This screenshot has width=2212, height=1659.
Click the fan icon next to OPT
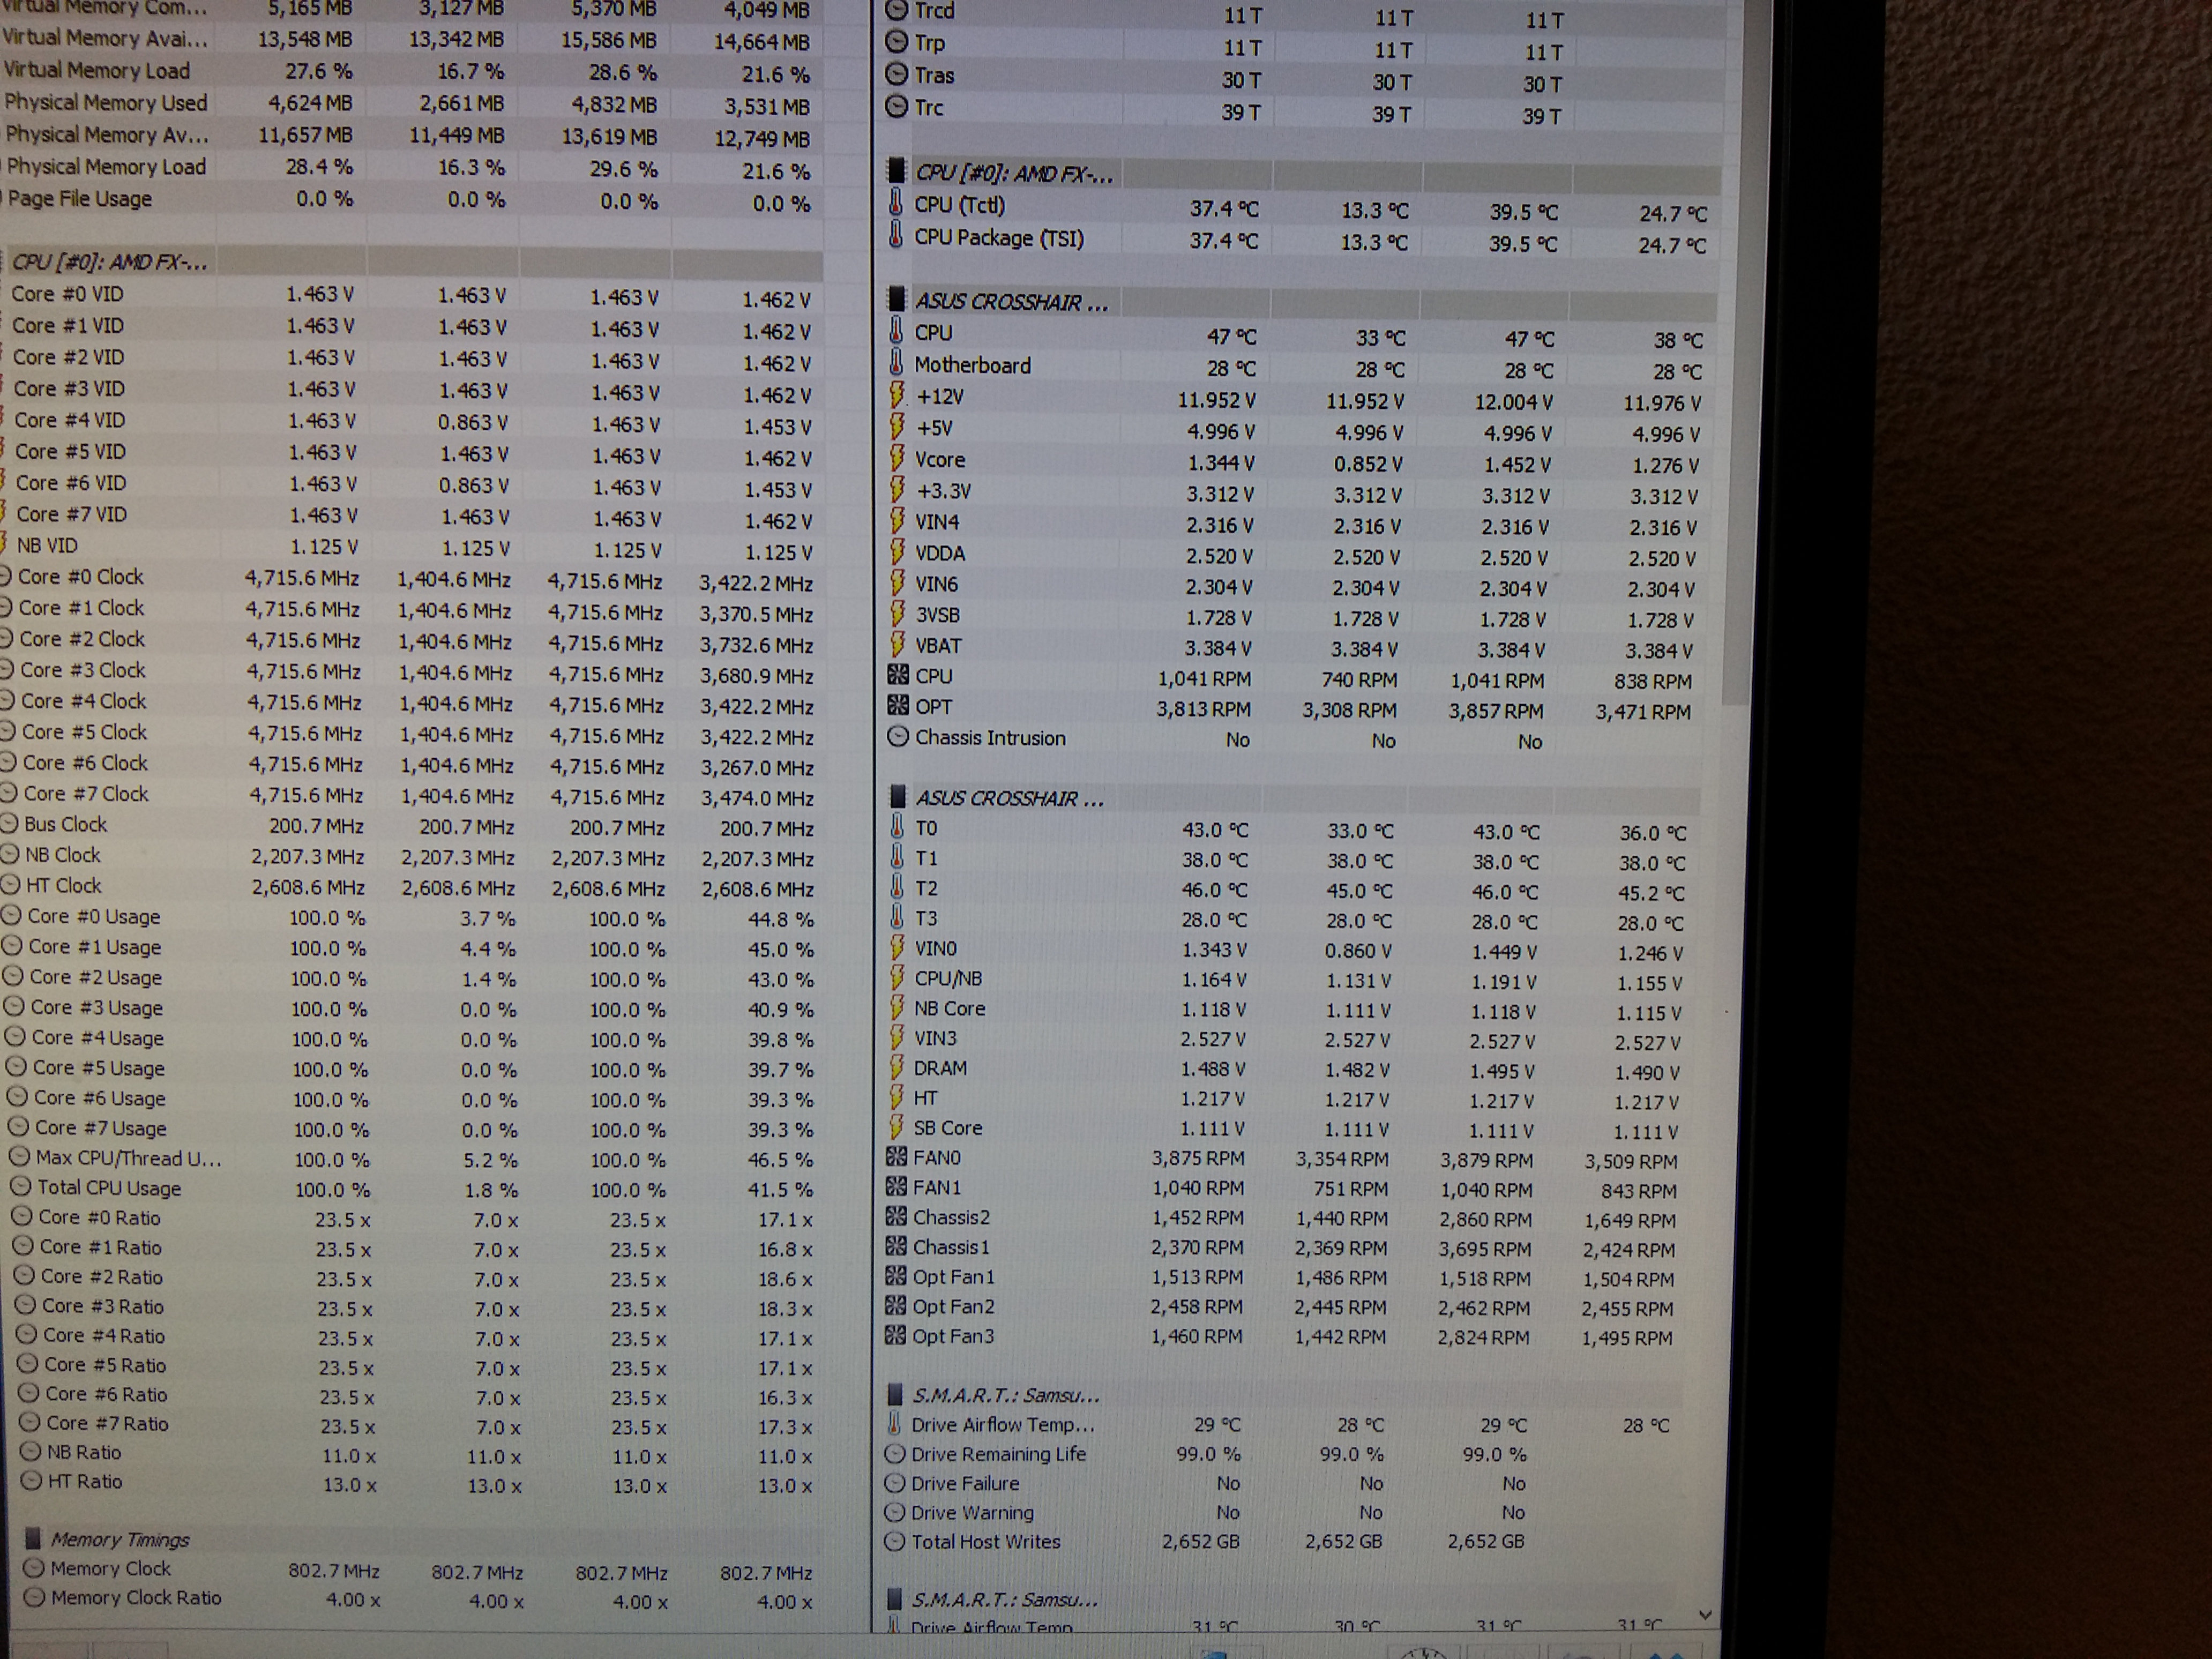pyautogui.click(x=898, y=706)
